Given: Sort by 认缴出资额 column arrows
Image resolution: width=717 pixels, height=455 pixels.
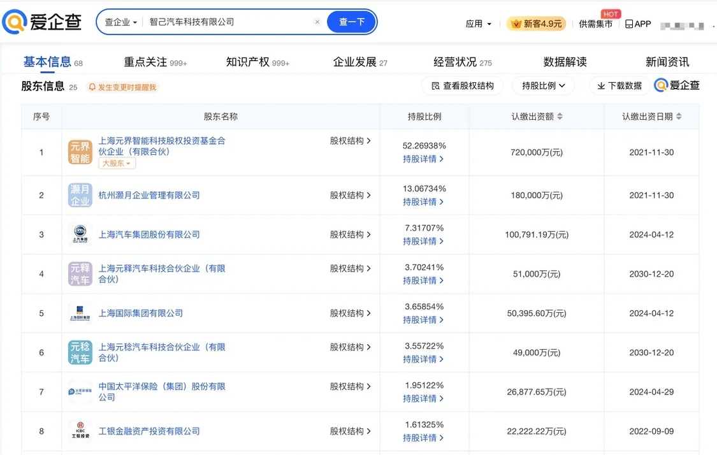Looking at the screenshot, I should coord(560,117).
